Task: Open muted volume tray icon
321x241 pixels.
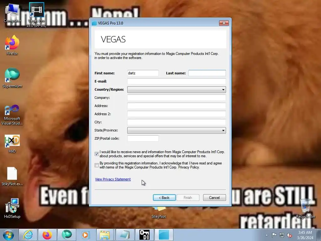Action: (x=289, y=235)
